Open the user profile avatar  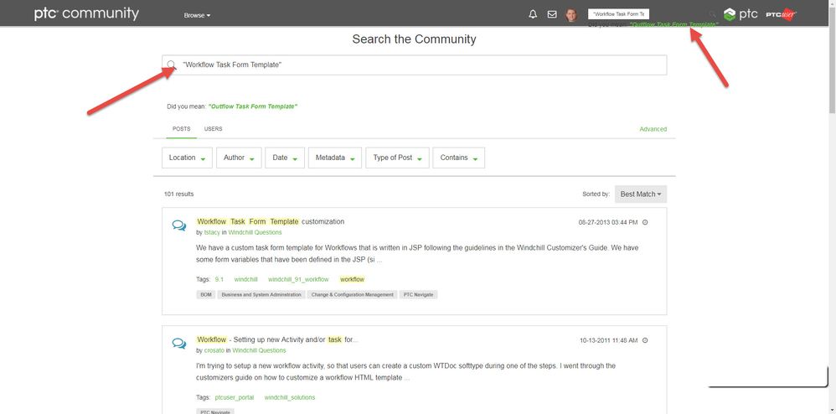click(571, 15)
